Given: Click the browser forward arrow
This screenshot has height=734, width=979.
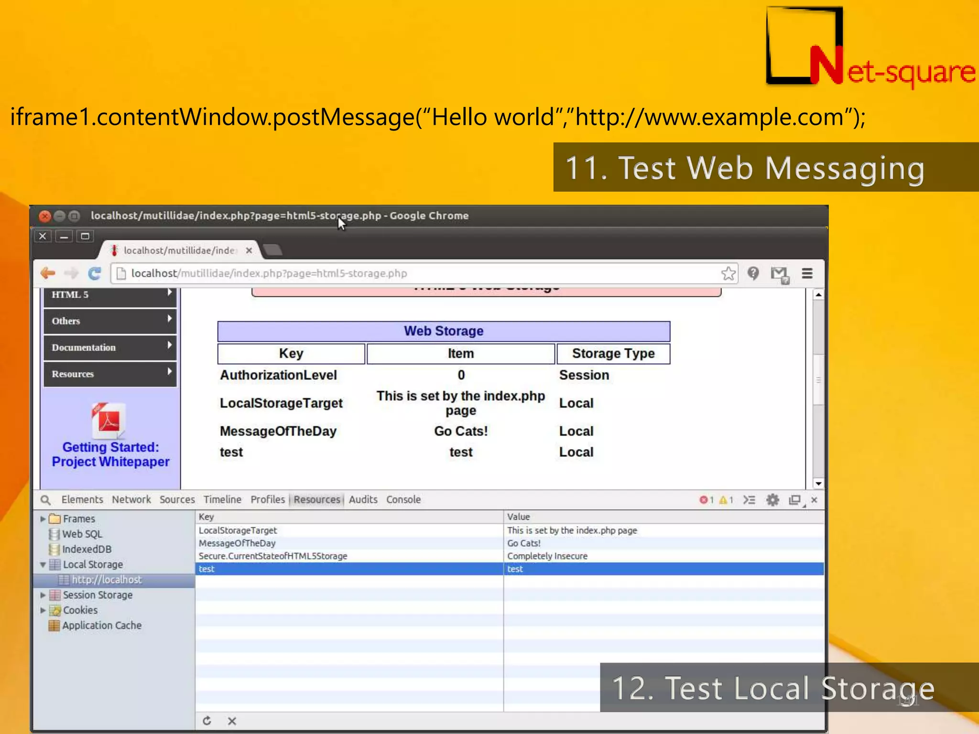Looking at the screenshot, I should [71, 273].
